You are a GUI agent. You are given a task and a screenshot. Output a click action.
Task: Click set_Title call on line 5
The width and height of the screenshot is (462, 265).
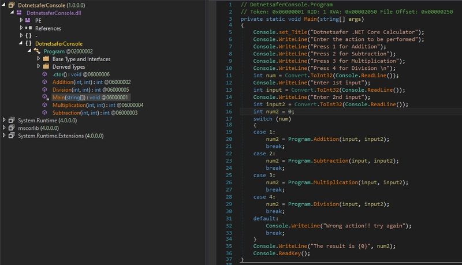[293, 32]
